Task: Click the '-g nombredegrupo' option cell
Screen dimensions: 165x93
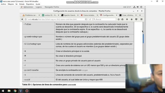Action: 38,38
